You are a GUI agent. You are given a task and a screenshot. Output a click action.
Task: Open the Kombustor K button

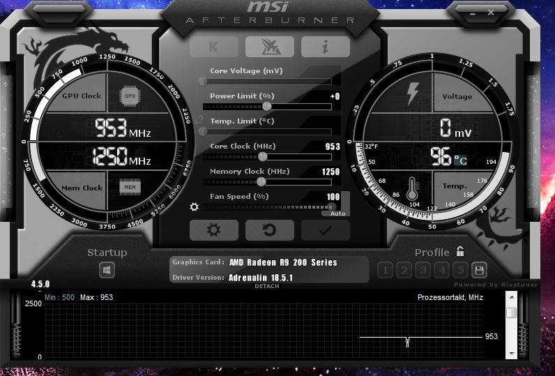[x=214, y=46]
